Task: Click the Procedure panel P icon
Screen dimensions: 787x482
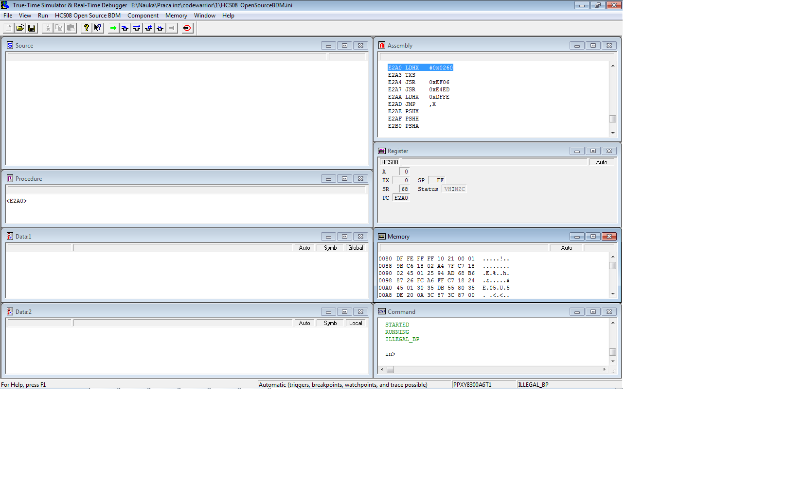Action: pyautogui.click(x=10, y=178)
